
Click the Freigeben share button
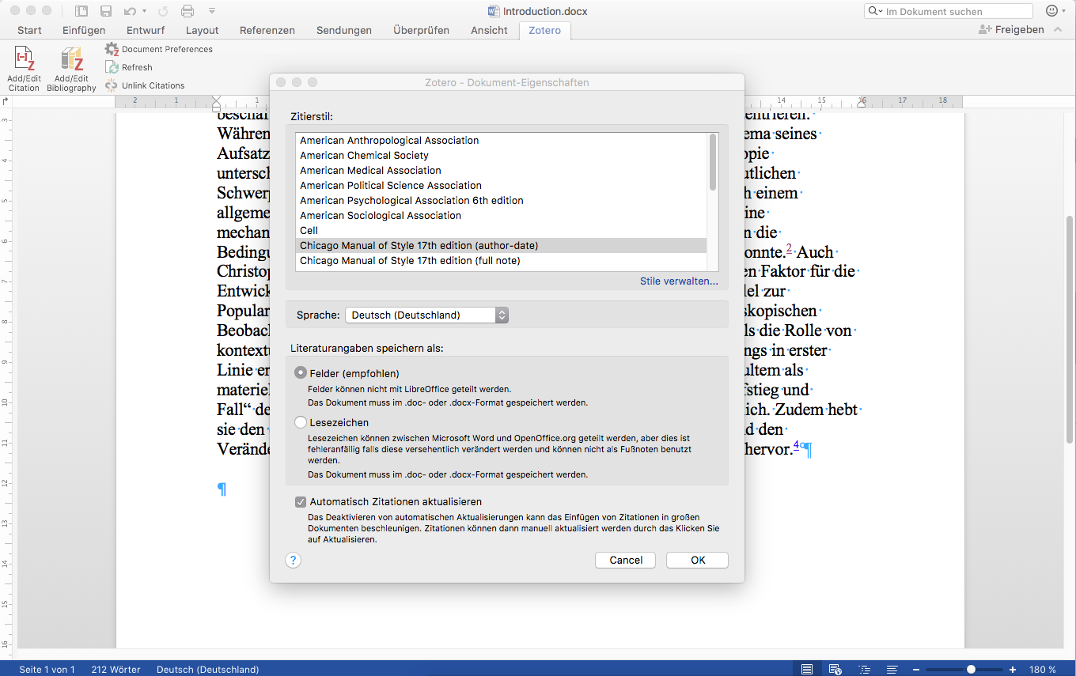click(1011, 29)
